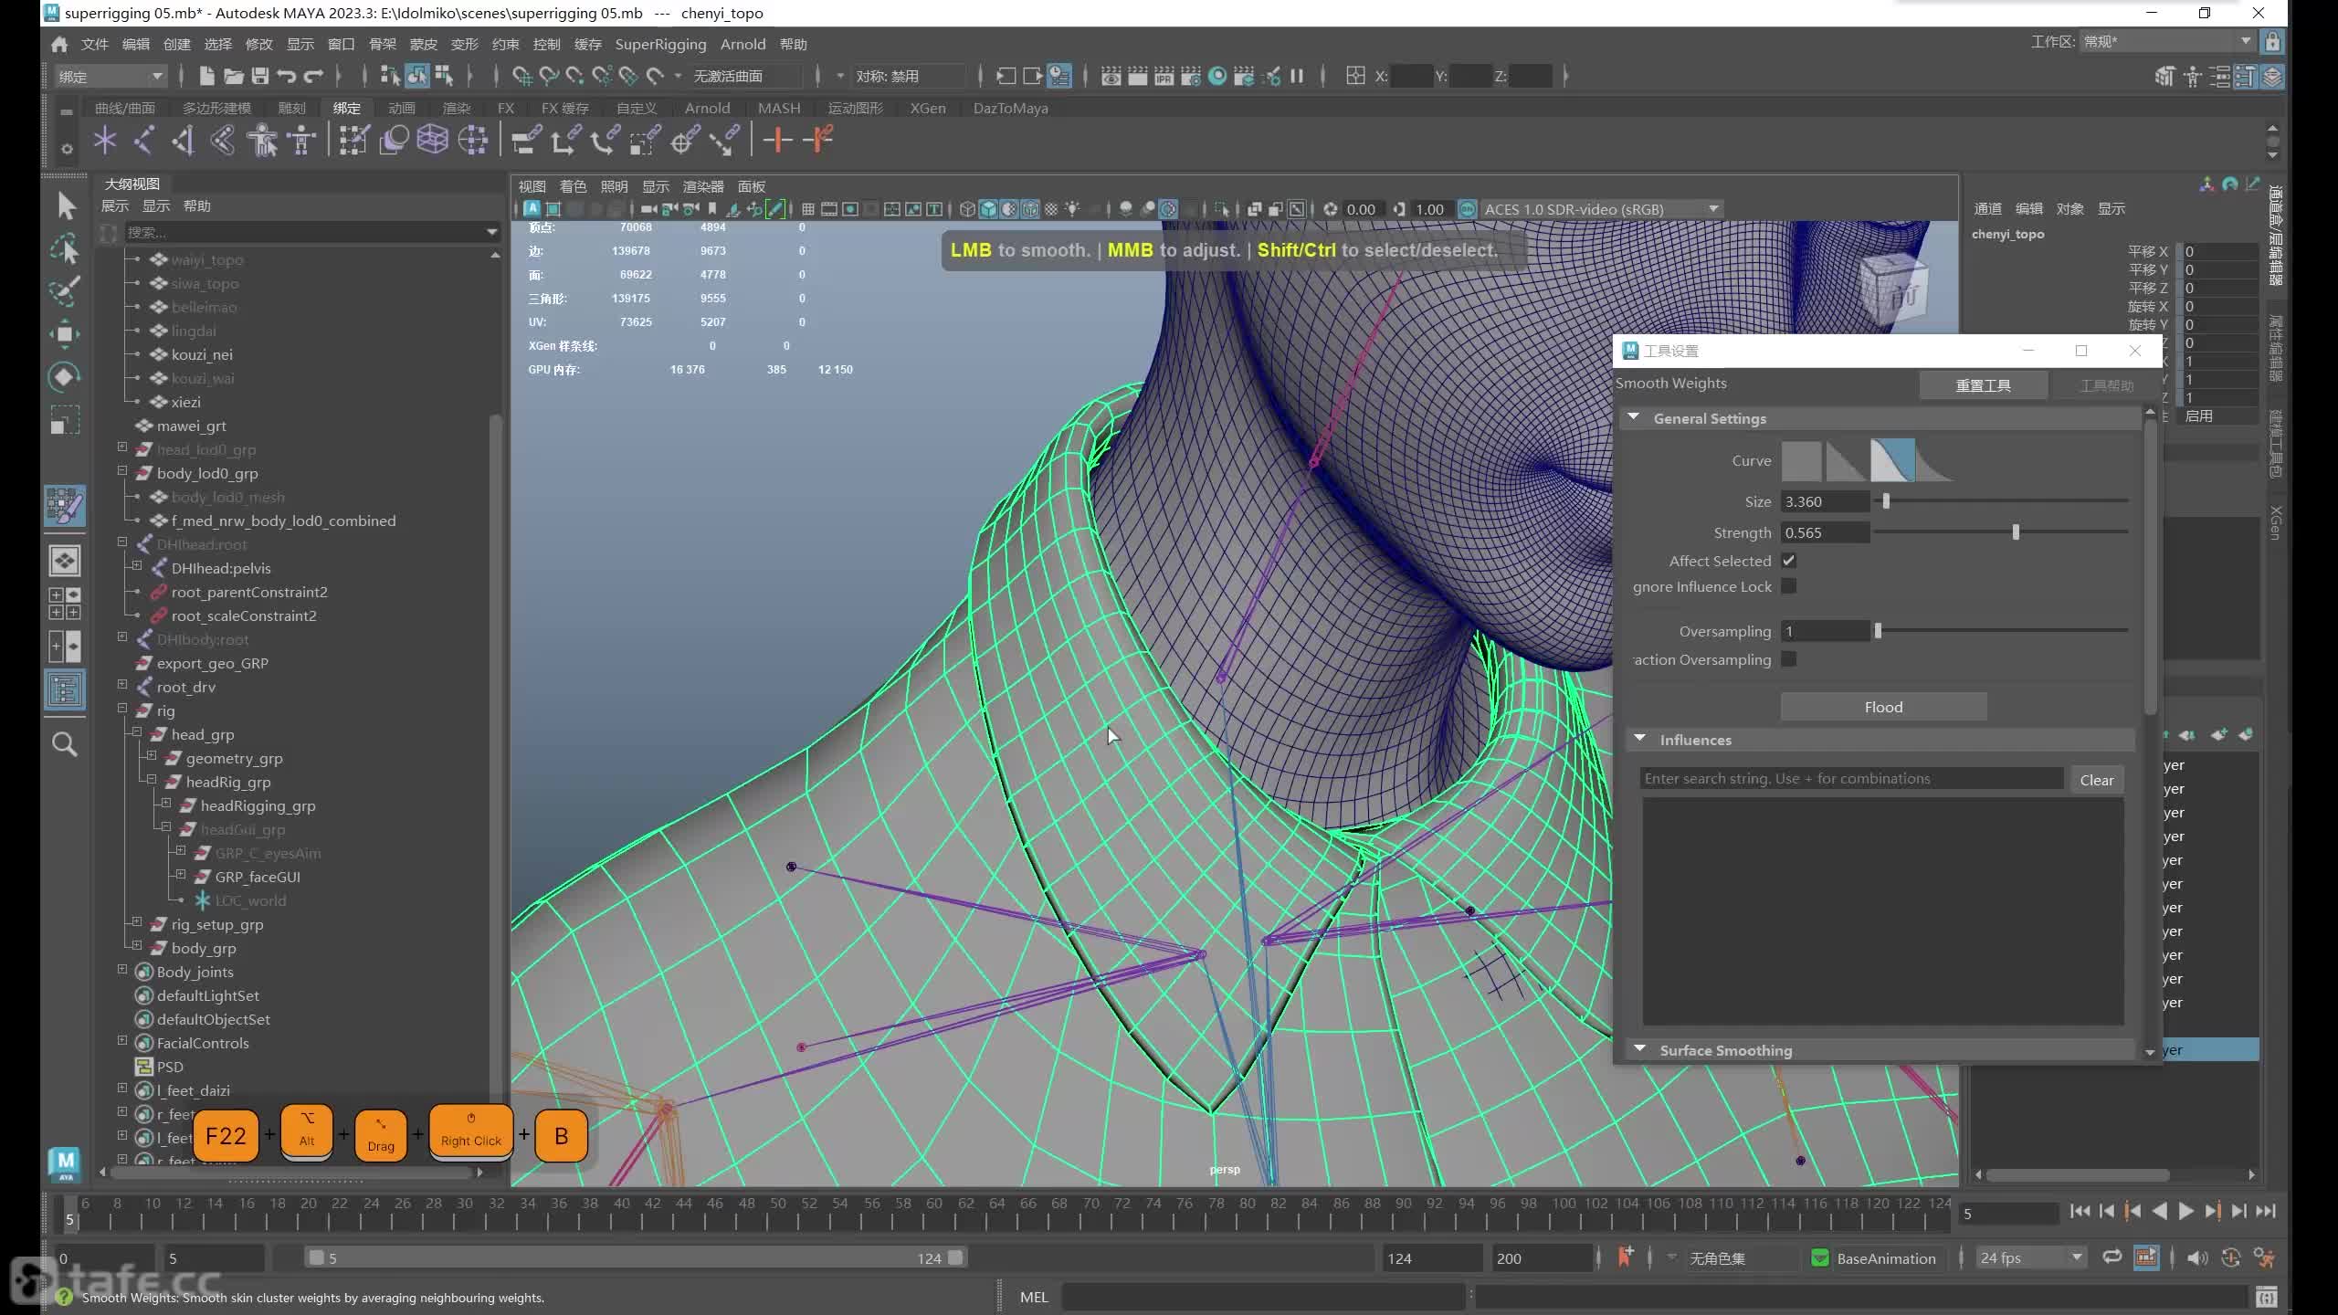Expand the Body_joints node in outliner

pos(122,970)
